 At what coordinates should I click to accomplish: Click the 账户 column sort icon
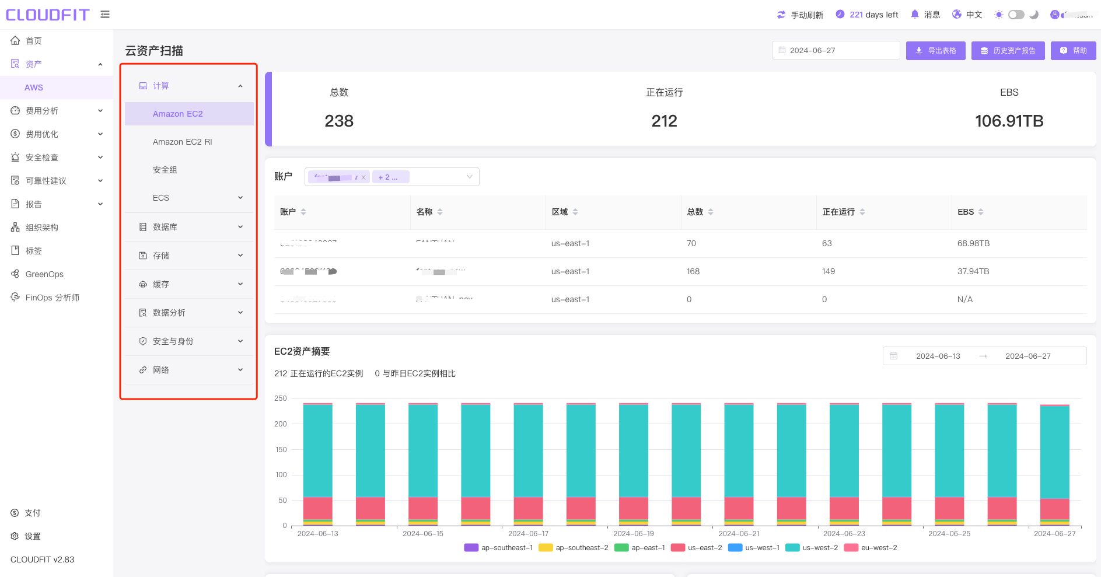tap(303, 212)
